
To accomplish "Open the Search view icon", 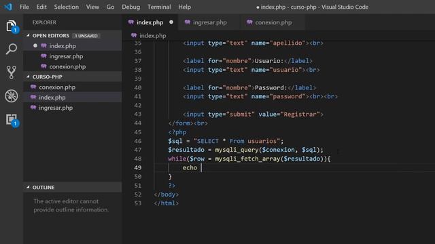I will (12, 49).
